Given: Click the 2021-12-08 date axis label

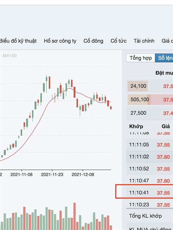Looking at the screenshot, I should point(83,175).
